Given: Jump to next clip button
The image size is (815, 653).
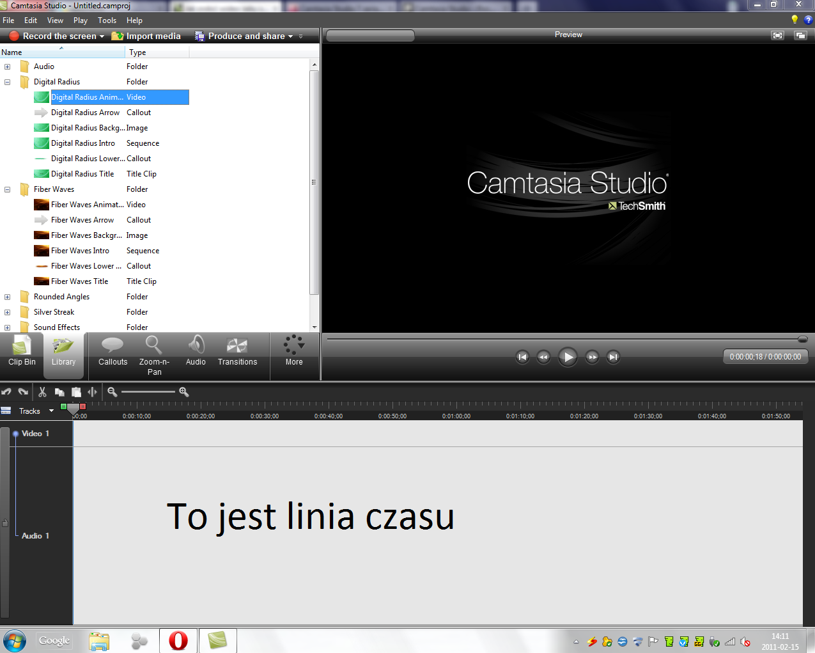Looking at the screenshot, I should click(614, 357).
